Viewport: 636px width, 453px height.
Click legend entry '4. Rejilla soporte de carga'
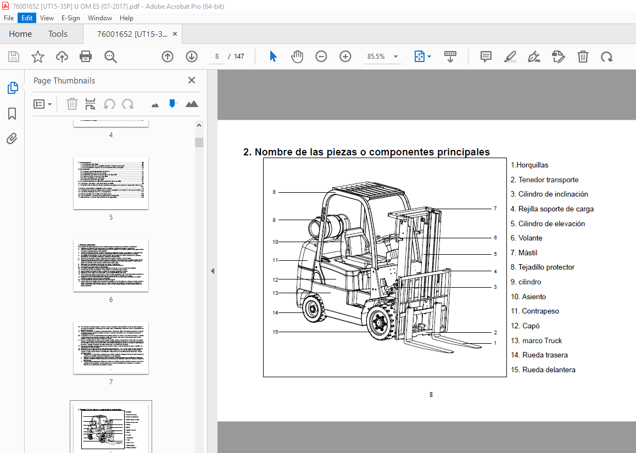coord(552,209)
